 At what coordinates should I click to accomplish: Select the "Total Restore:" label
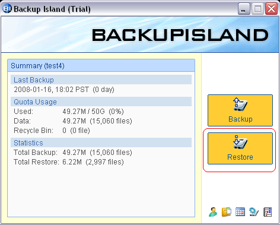pyautogui.click(x=36, y=162)
